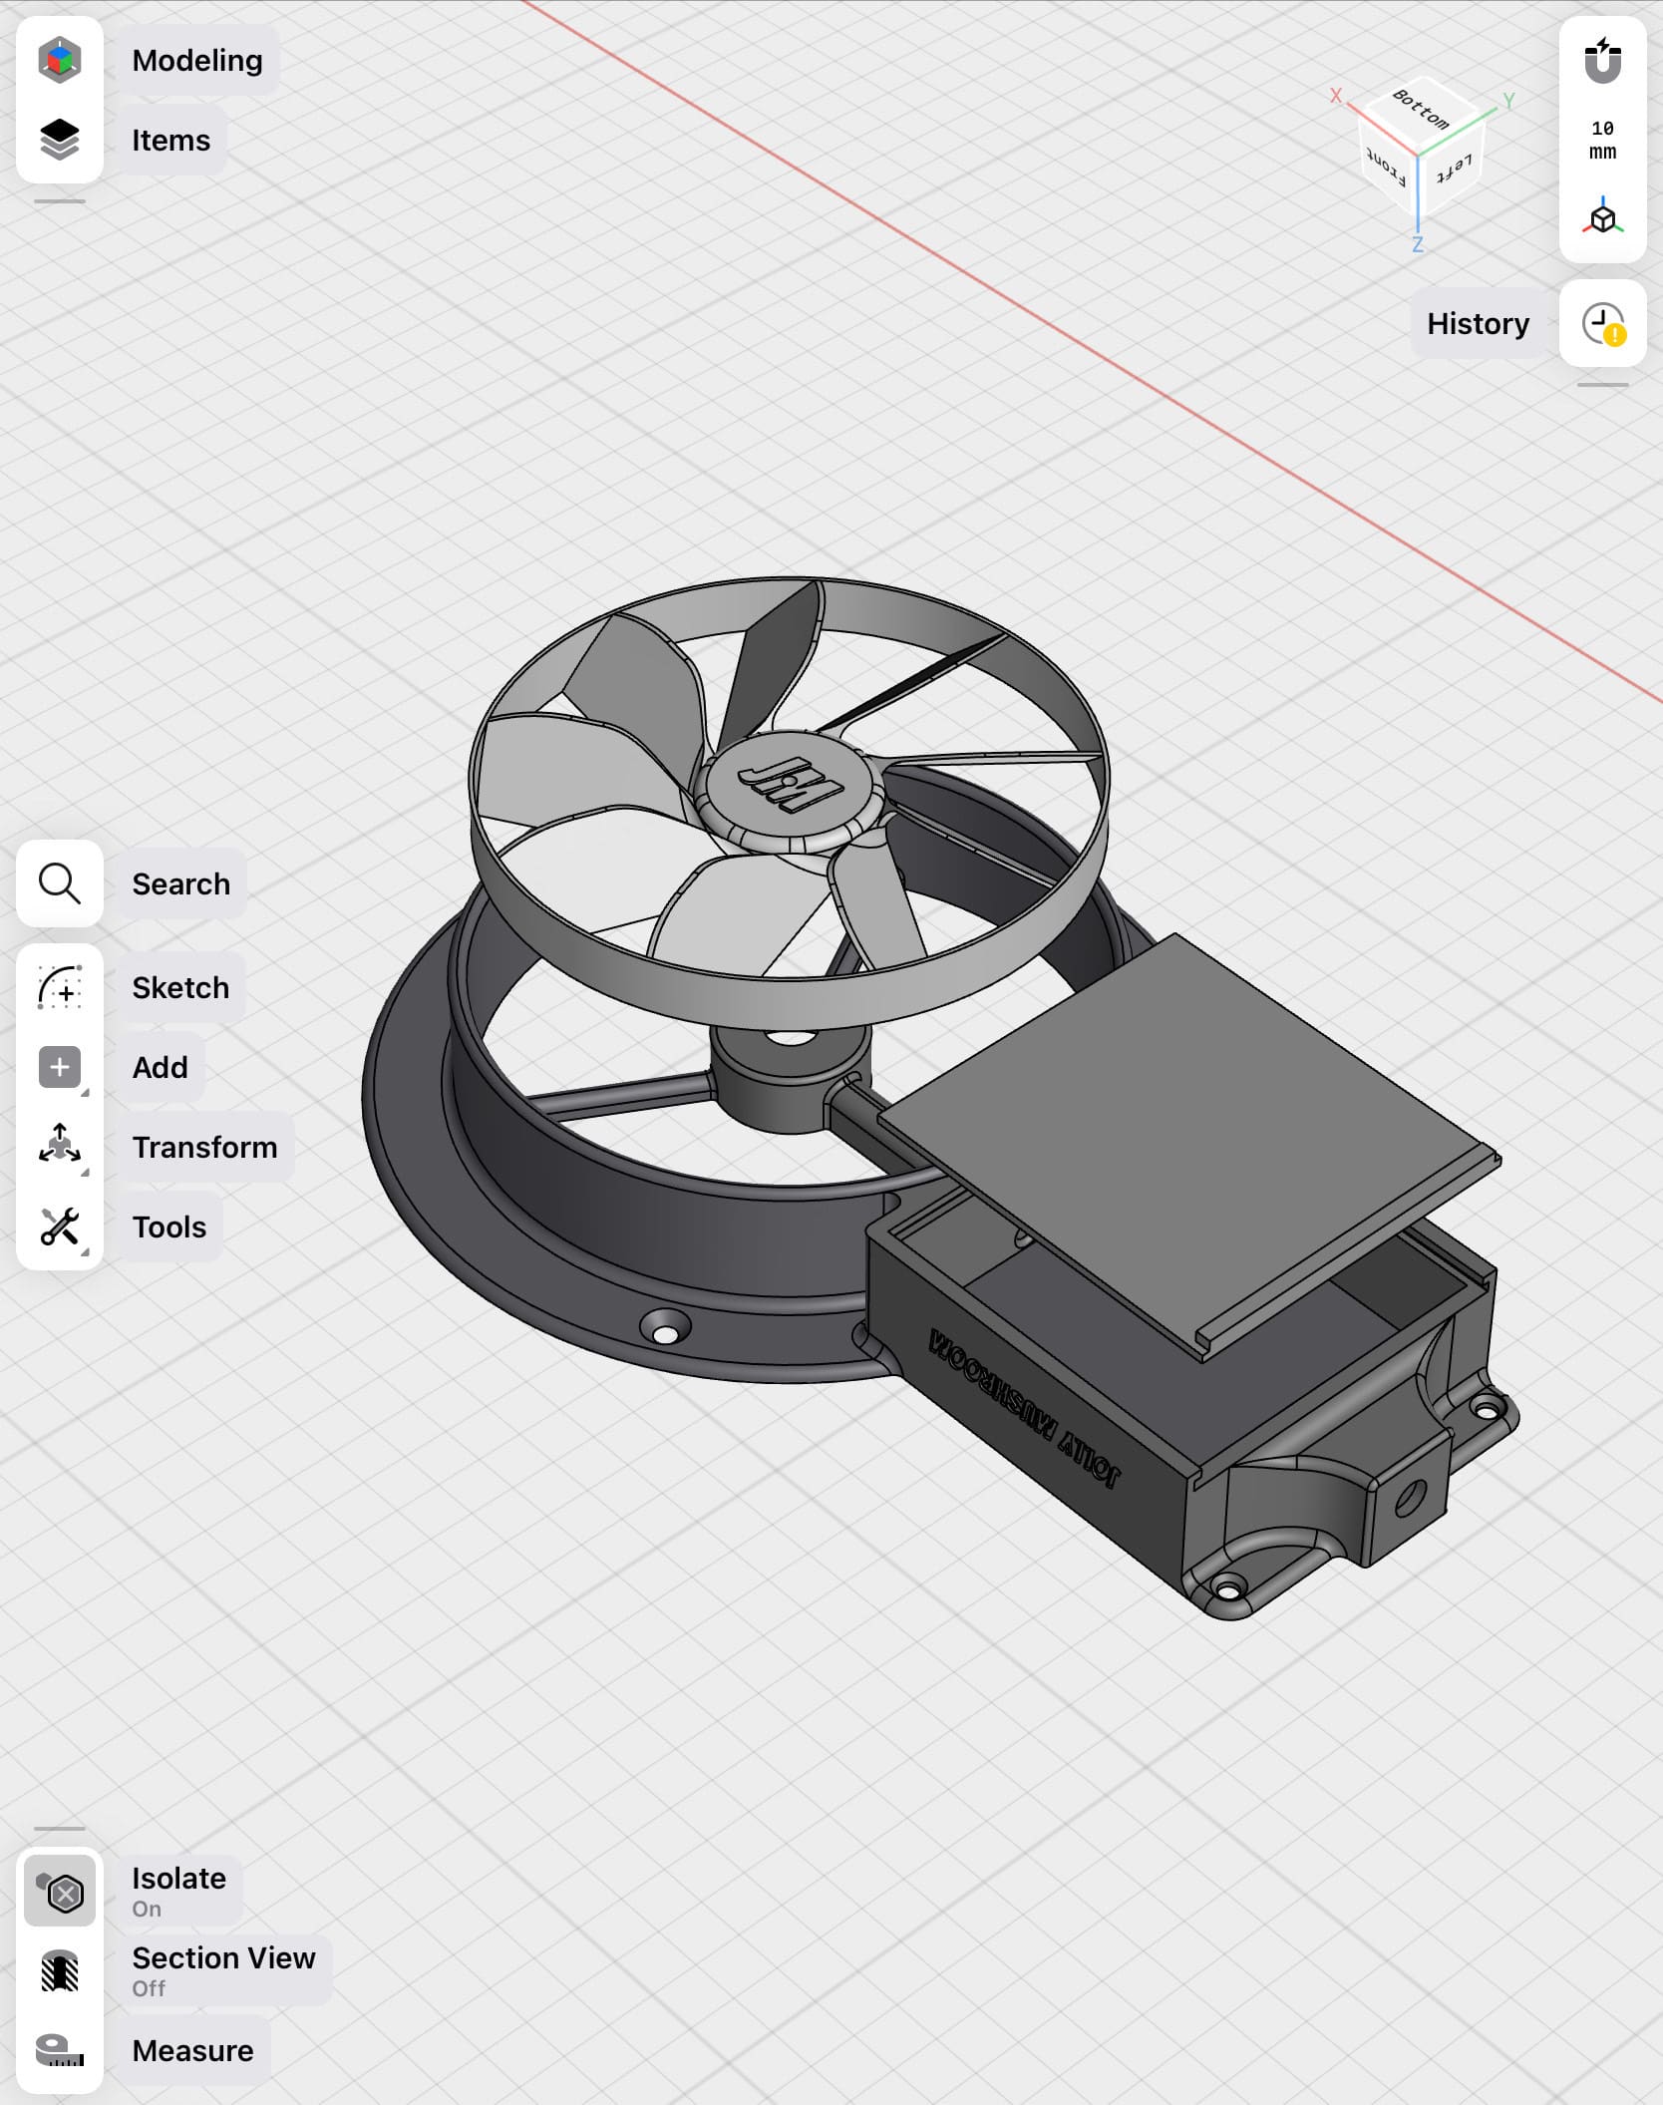Click the Isolate On label
Viewport: 1663px width, 2105px height.
tap(179, 1892)
